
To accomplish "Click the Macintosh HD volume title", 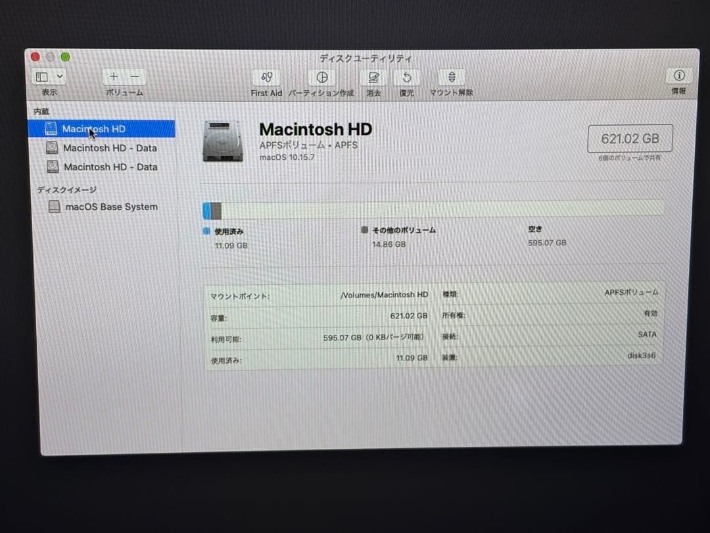I will (x=316, y=129).
